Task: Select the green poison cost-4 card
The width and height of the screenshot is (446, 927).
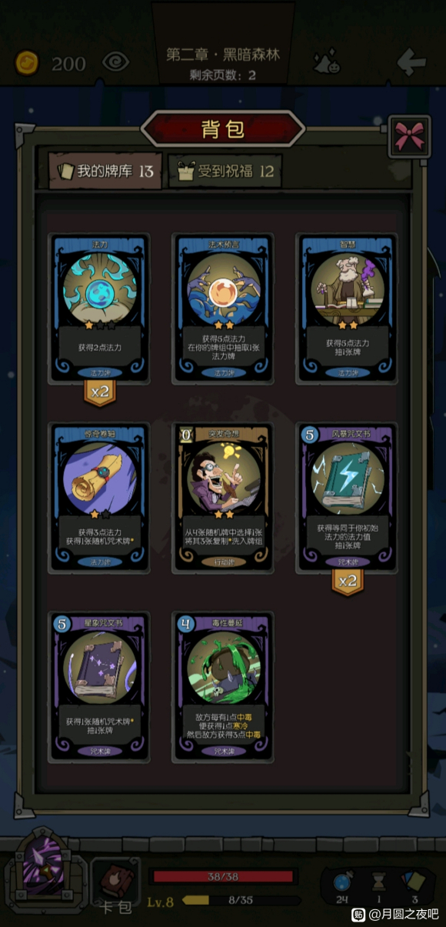Action: tap(223, 687)
